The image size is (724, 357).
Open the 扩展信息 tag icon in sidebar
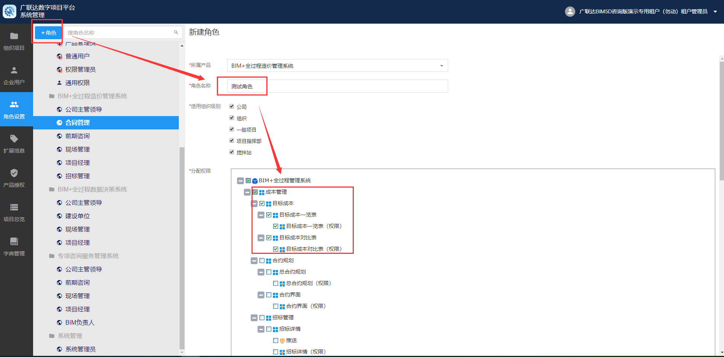[x=14, y=139]
